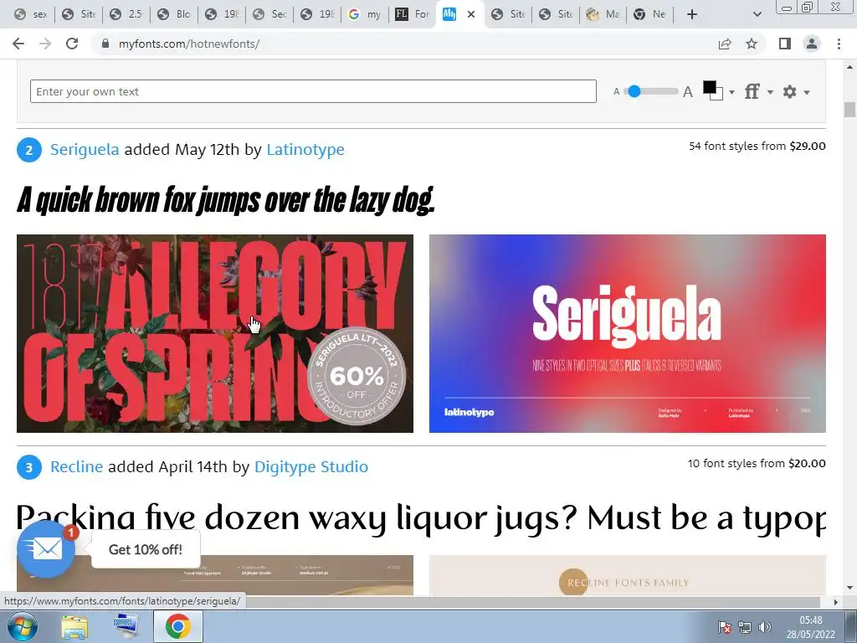857x643 pixels.
Task: Click the small 'A' size label
Action: pyautogui.click(x=617, y=92)
